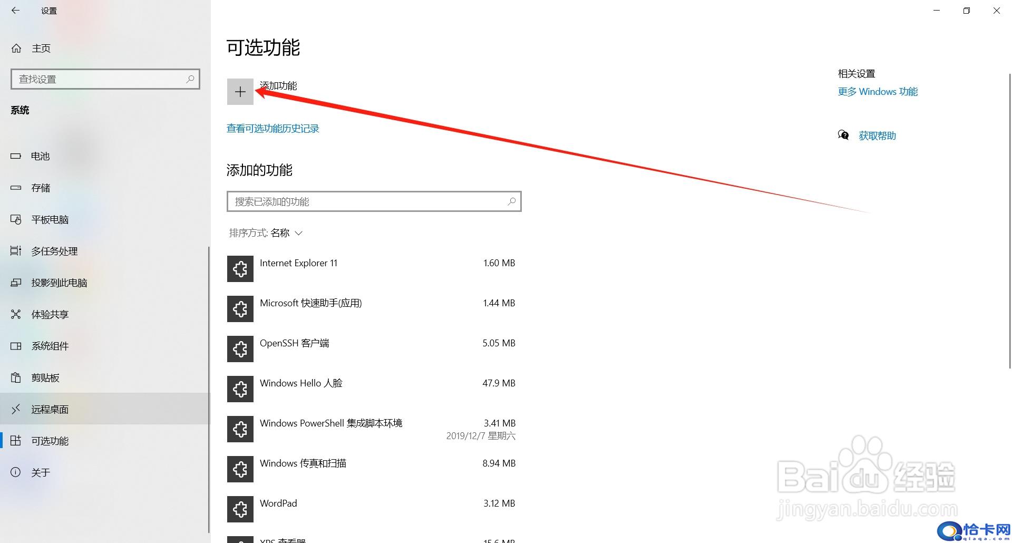This screenshot has height=543, width=1012.
Task: Click the plus button for 添加功能
Action: [x=240, y=92]
